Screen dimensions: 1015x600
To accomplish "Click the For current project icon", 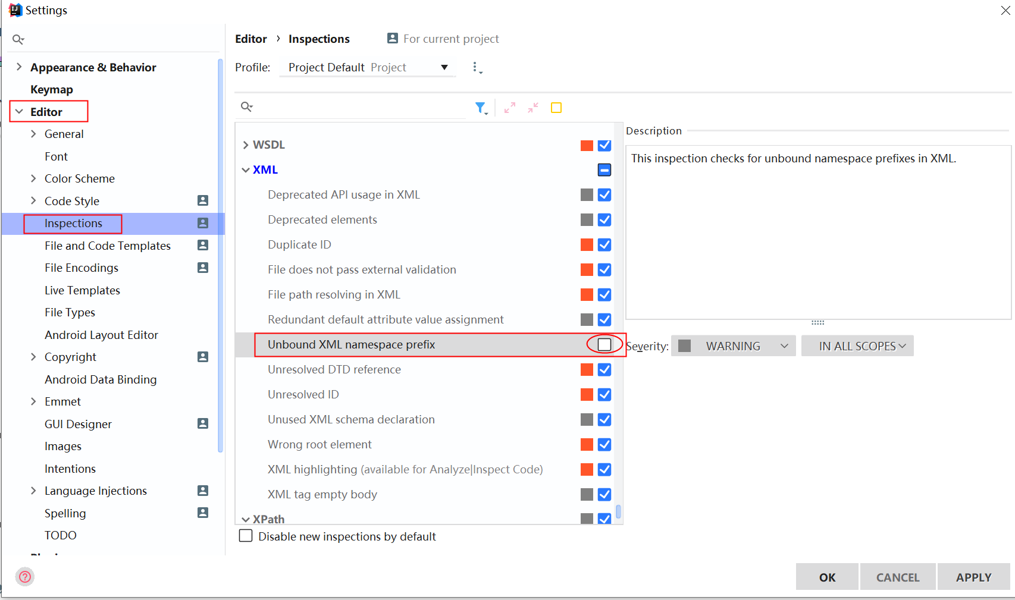I will point(393,38).
